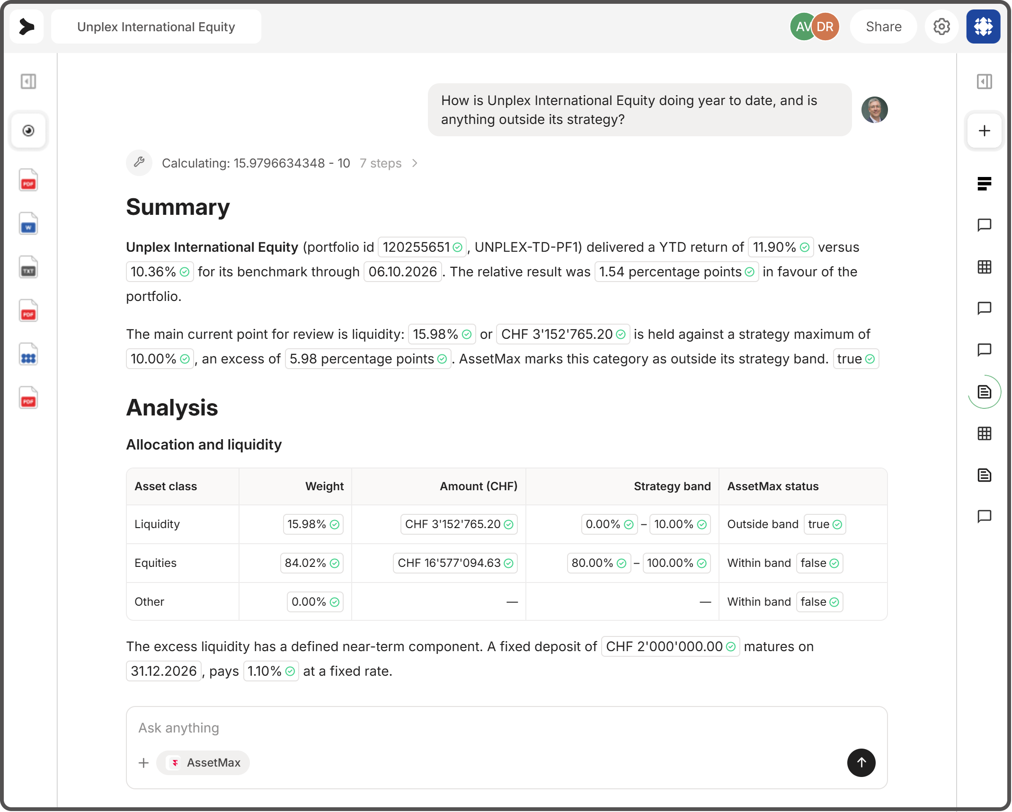Screen dimensions: 1012x812
Task: Send message with the black arrow button
Action: pyautogui.click(x=861, y=763)
